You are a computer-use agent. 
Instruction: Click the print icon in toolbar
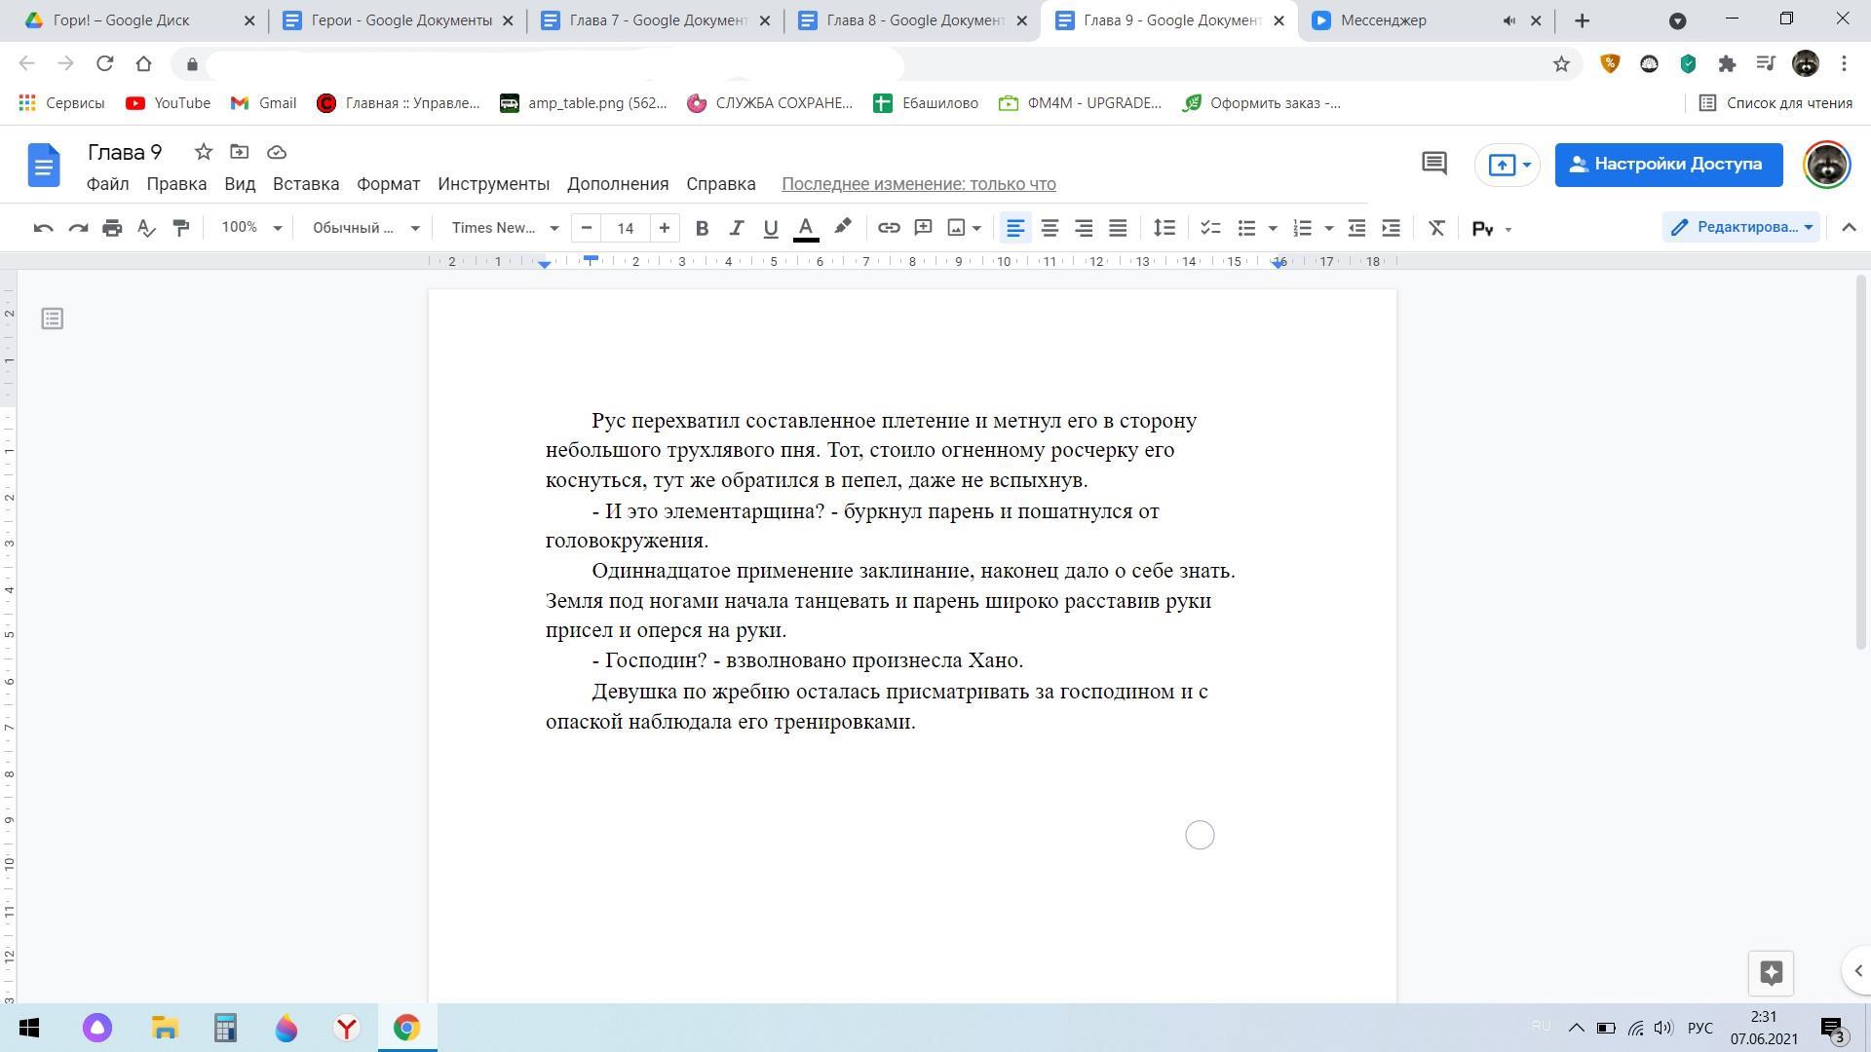[112, 228]
